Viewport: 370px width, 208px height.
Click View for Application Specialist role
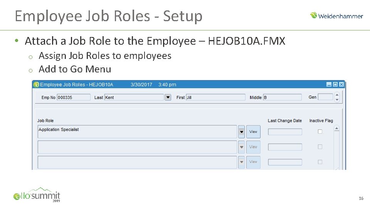(253, 132)
